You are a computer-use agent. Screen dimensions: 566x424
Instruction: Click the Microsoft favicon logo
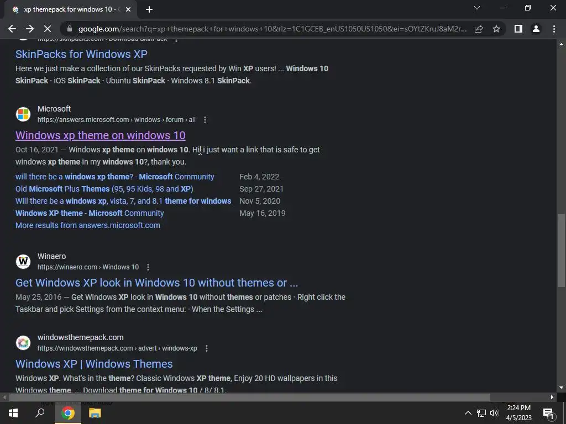23,114
